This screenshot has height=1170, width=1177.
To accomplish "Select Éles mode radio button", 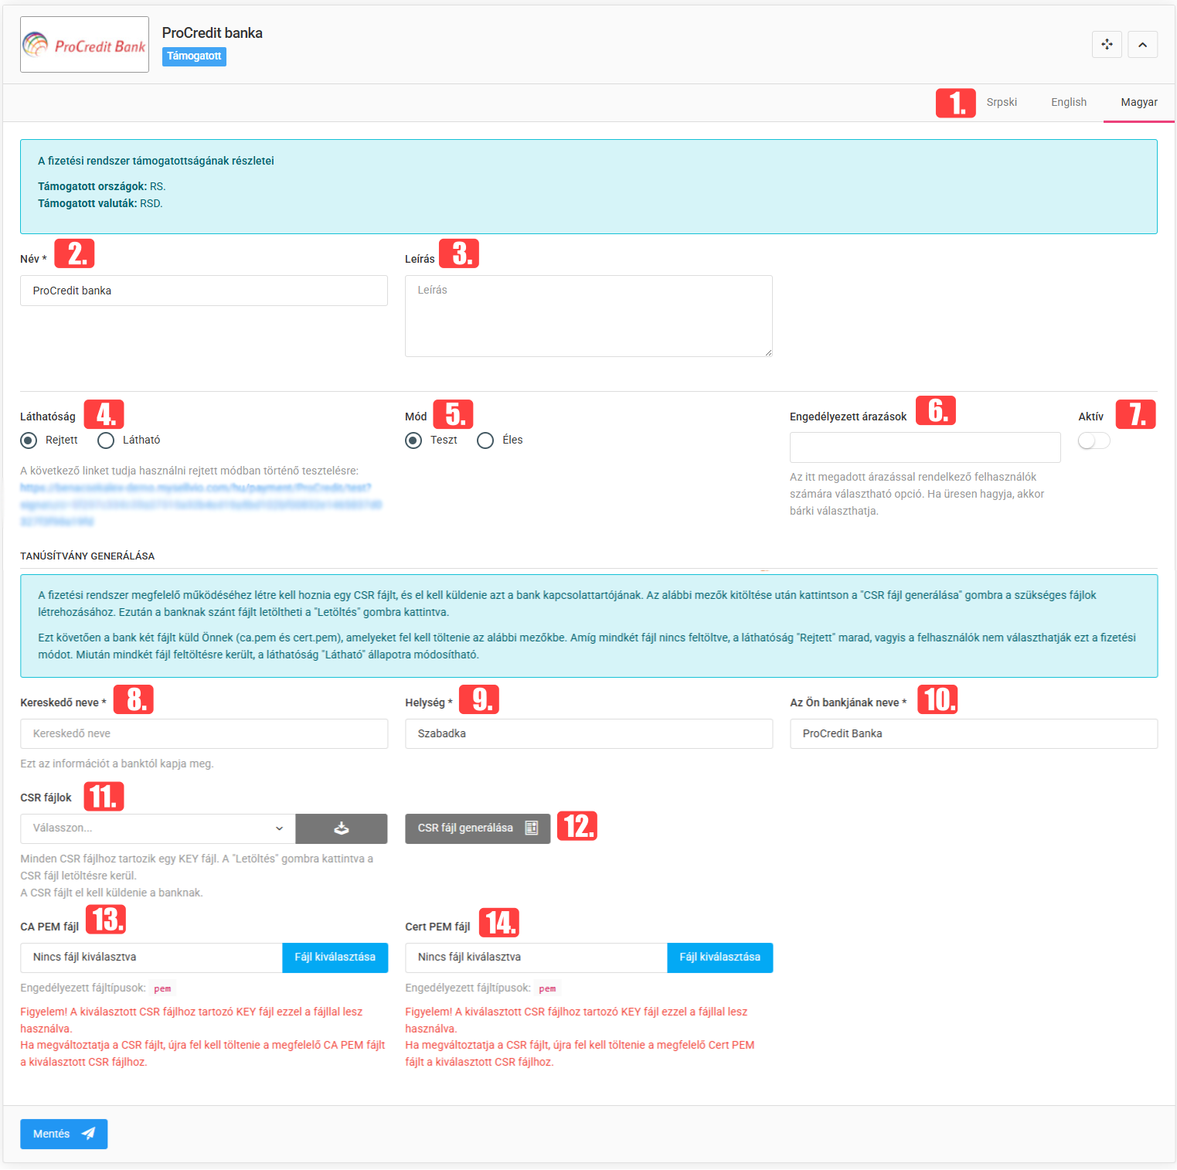I will (485, 440).
